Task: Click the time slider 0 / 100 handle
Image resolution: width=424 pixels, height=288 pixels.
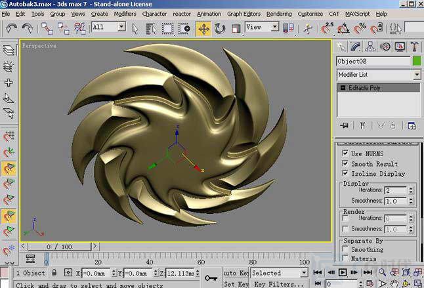Action: point(60,247)
